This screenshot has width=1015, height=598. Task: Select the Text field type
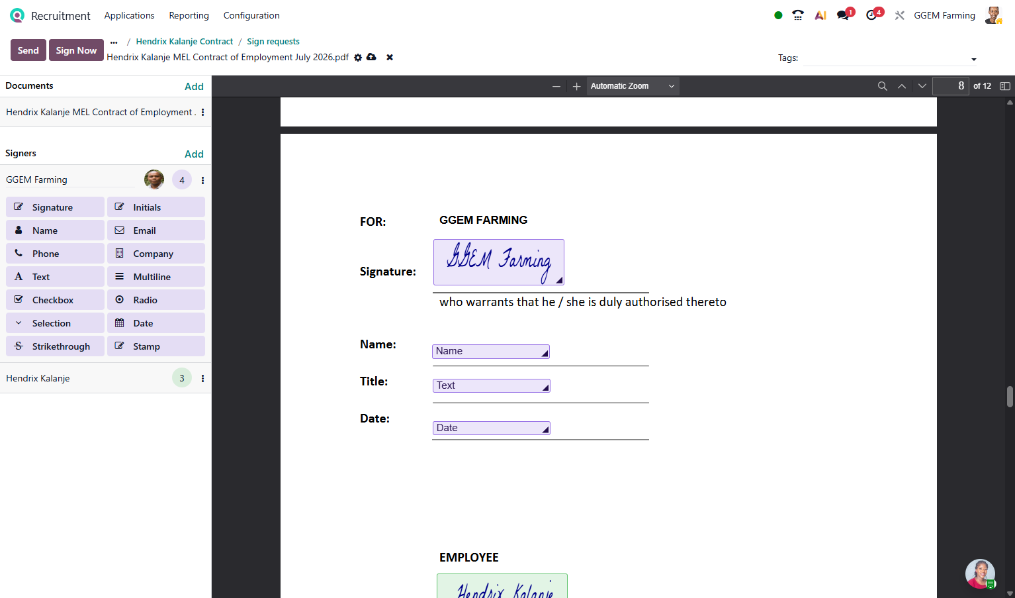coord(56,277)
